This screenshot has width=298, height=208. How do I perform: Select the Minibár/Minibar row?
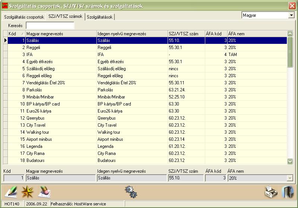(x=147, y=97)
